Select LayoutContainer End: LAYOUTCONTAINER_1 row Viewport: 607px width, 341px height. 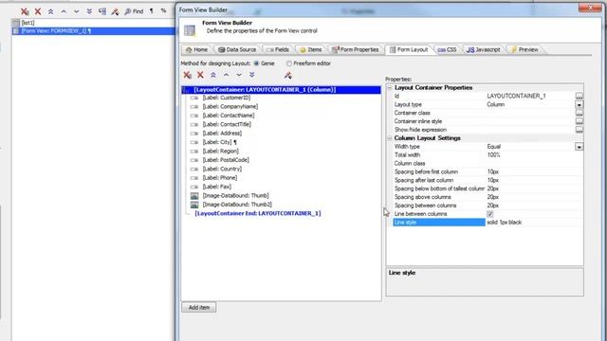[258, 214]
